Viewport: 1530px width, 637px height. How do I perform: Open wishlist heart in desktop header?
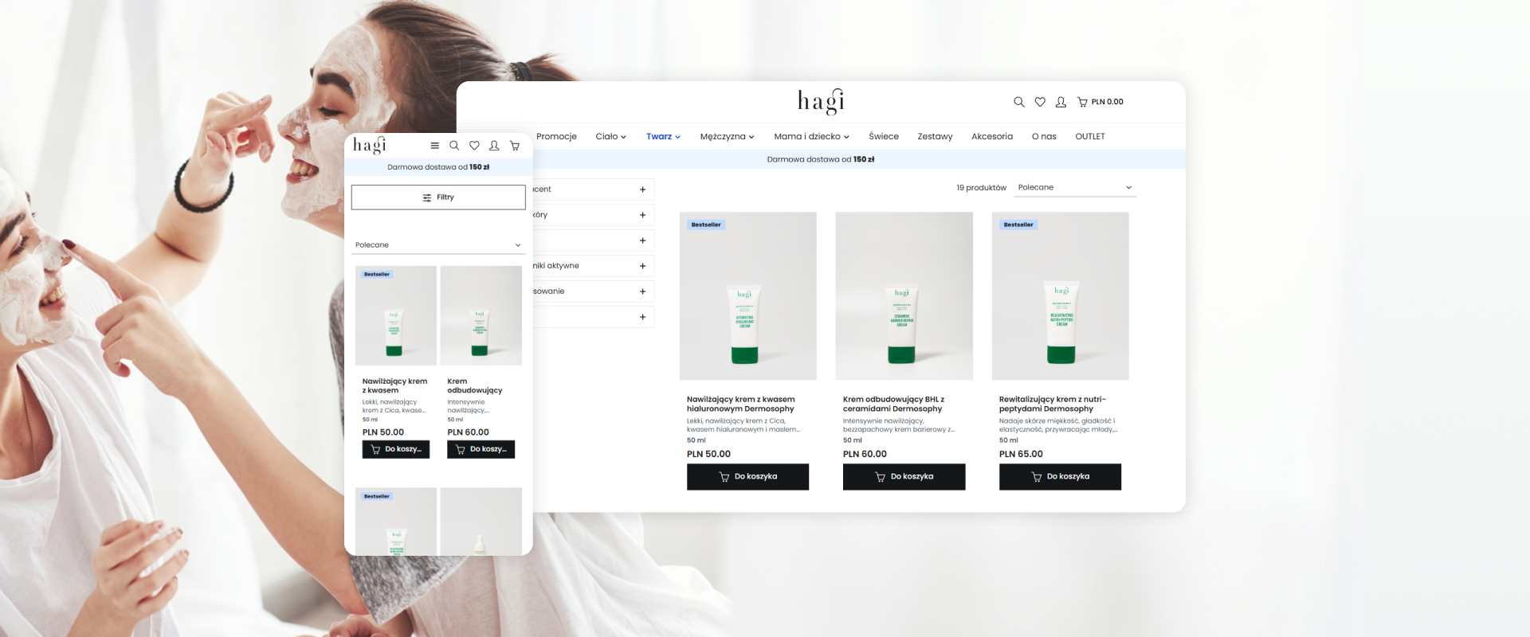pyautogui.click(x=1040, y=102)
